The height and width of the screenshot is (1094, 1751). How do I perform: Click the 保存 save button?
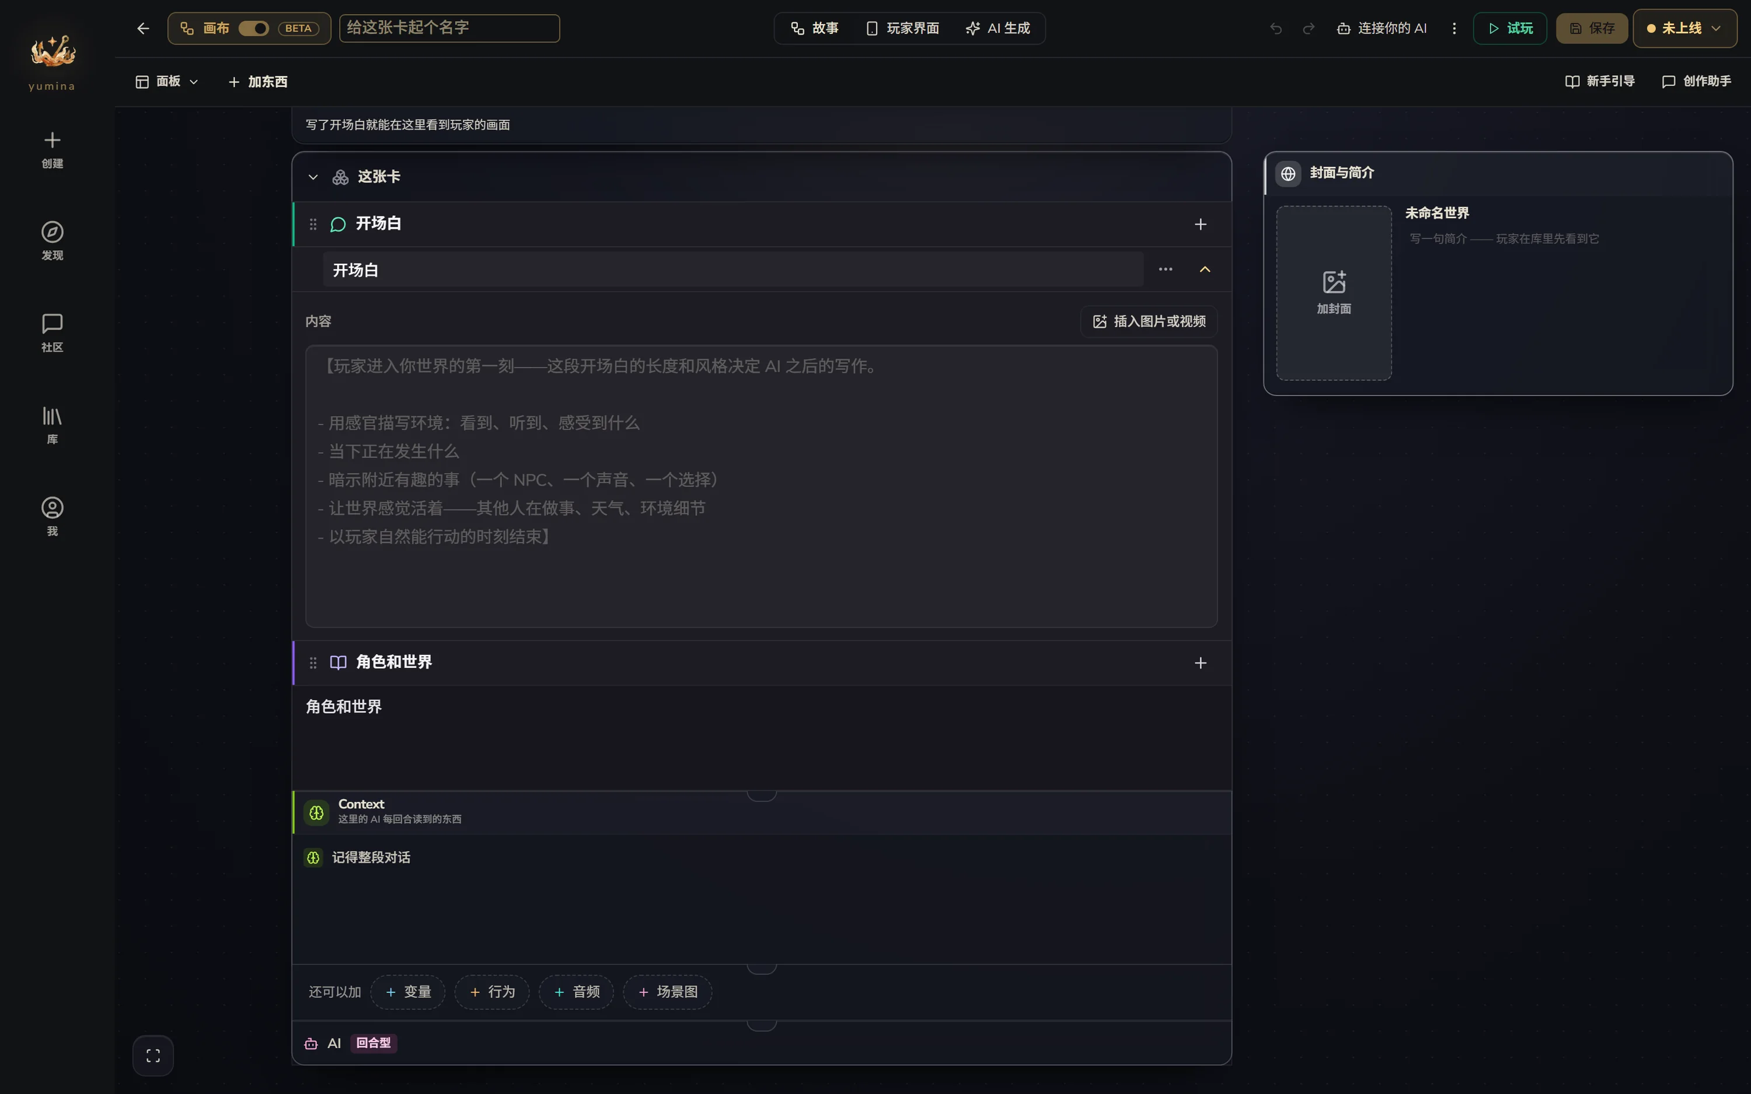tap(1592, 28)
